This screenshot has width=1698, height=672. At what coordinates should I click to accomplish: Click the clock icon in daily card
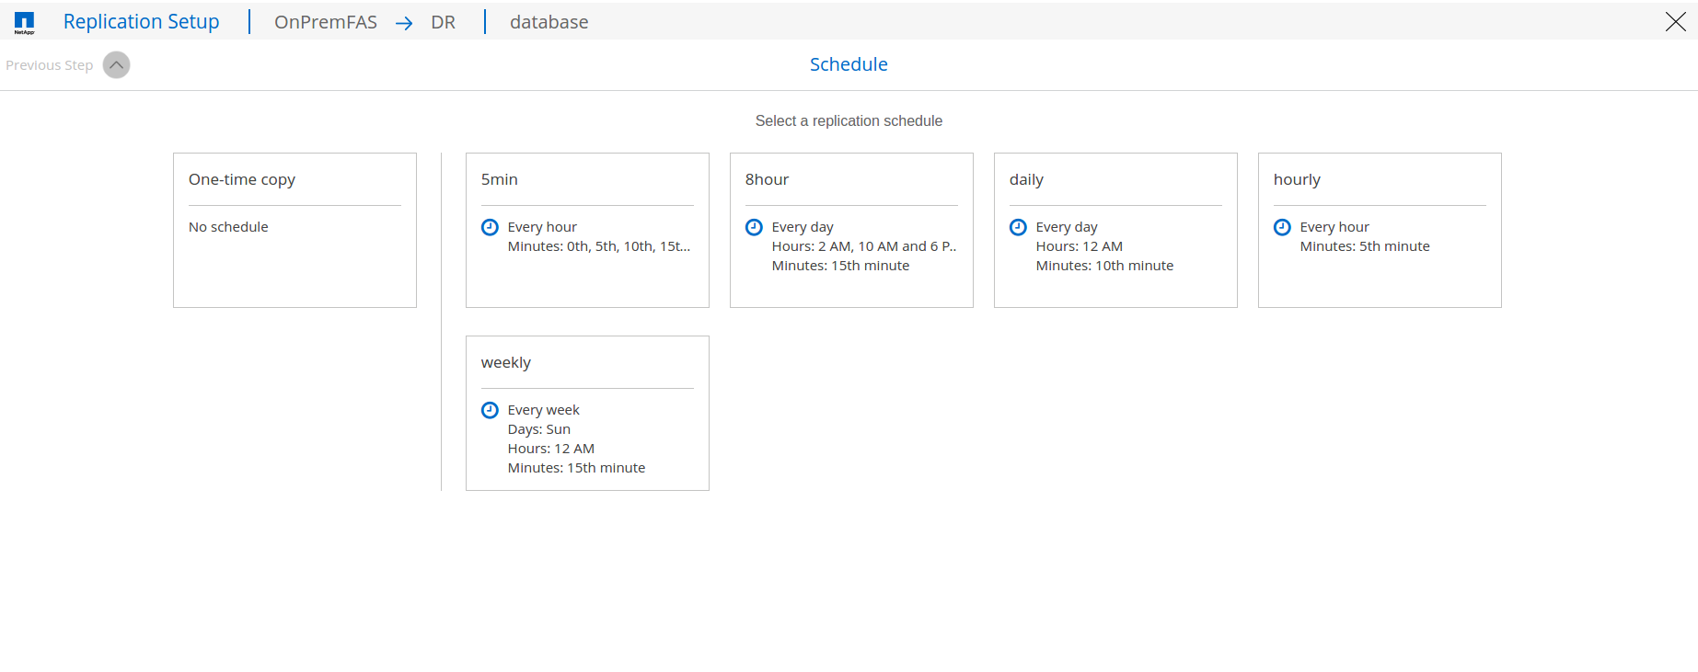1018,227
